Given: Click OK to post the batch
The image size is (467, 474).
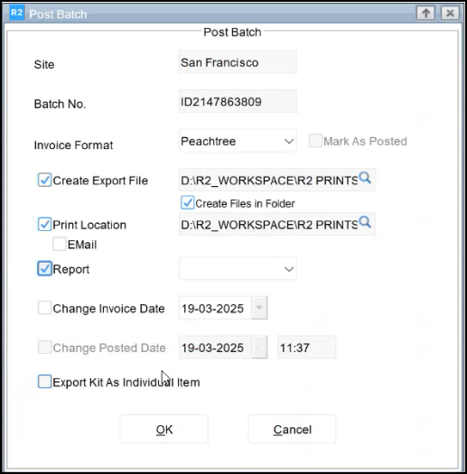Looking at the screenshot, I should [163, 429].
